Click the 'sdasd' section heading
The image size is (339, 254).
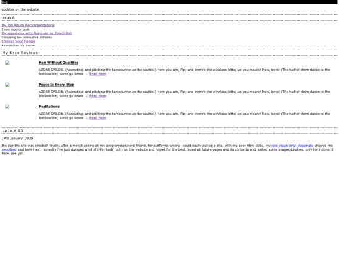tap(8, 18)
